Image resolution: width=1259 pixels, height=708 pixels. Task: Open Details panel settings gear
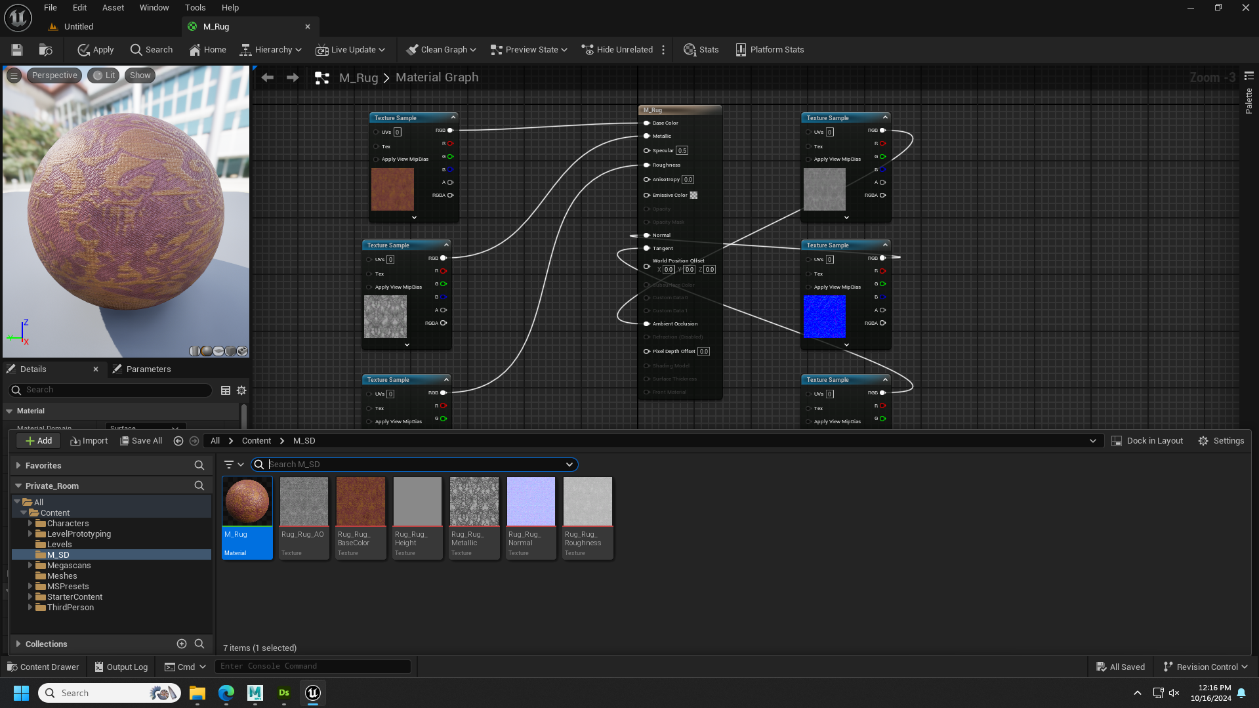click(x=241, y=390)
